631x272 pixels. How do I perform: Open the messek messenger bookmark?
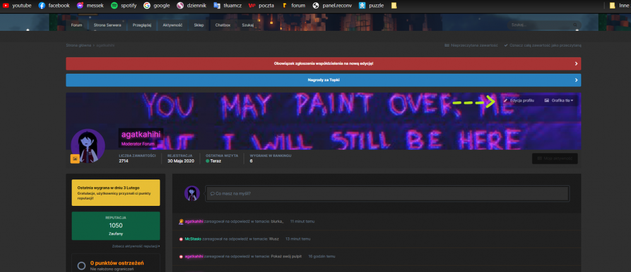91,6
